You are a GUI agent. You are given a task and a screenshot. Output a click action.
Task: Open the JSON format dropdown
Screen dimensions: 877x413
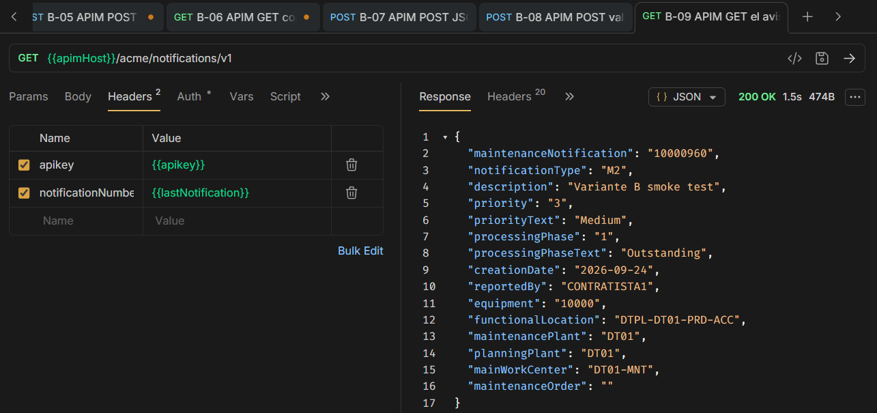pyautogui.click(x=687, y=97)
